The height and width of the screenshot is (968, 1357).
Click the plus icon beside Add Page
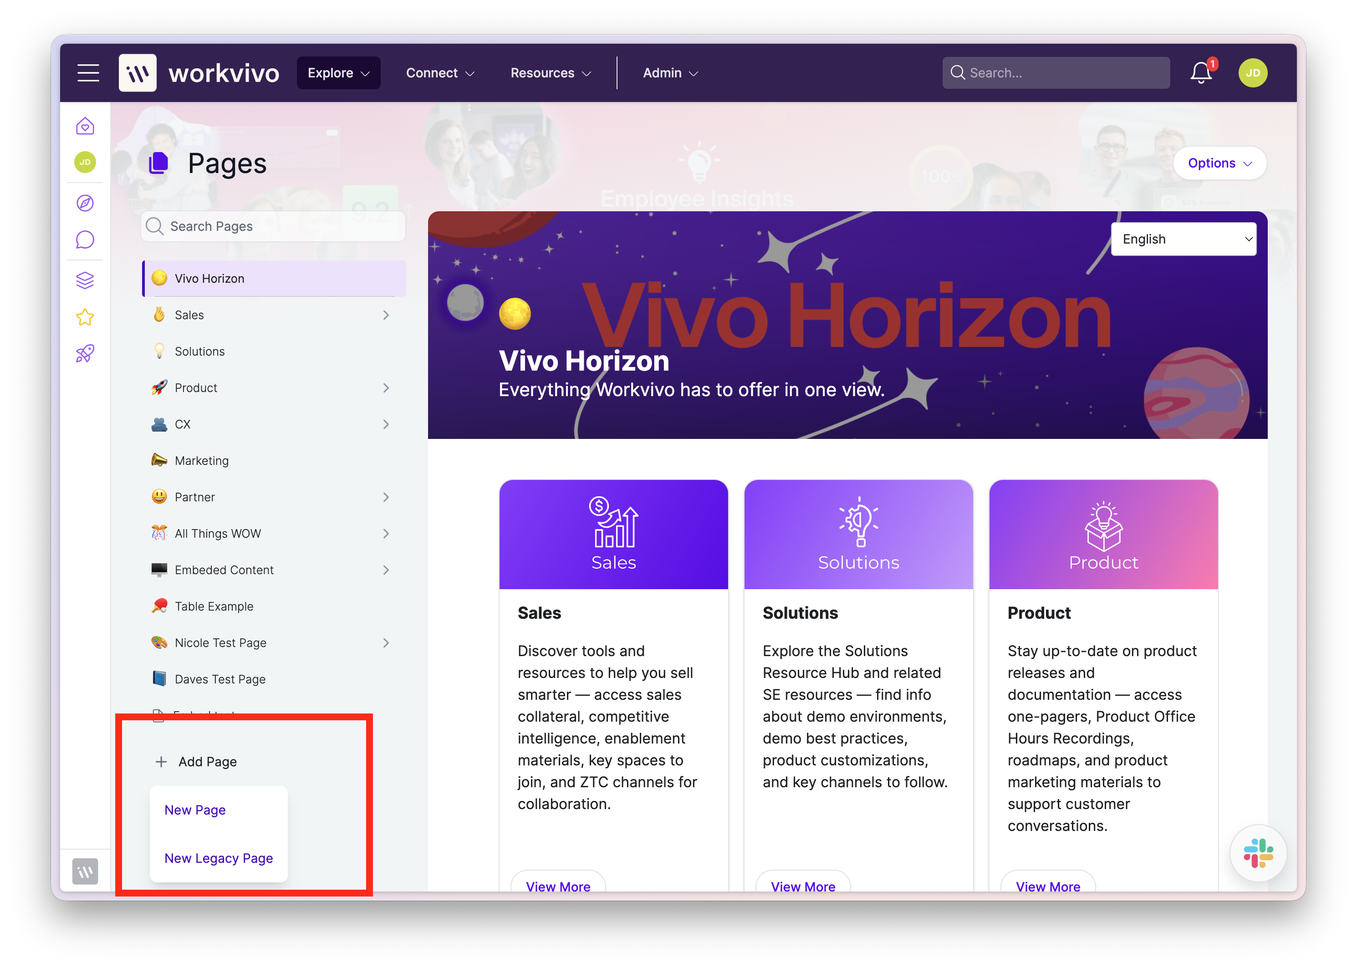click(x=161, y=762)
